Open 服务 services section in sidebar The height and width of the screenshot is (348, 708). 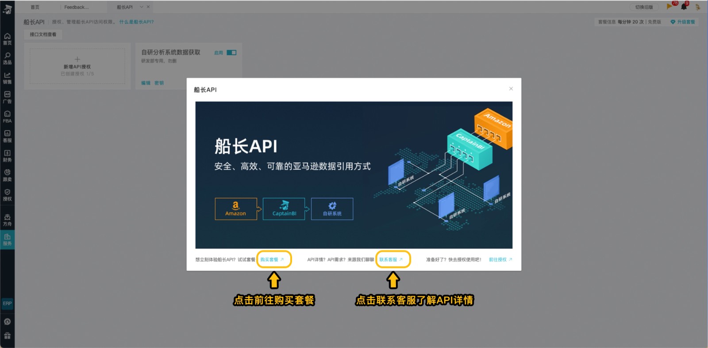click(x=7, y=240)
